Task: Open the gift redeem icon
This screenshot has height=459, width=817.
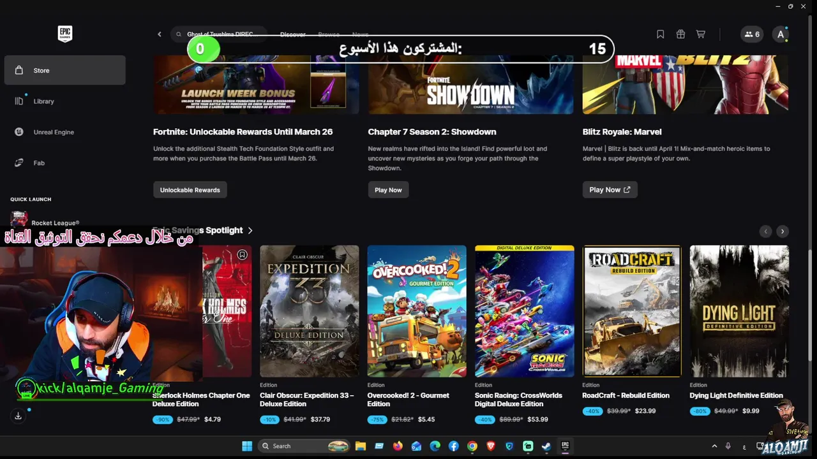Action: 680,34
